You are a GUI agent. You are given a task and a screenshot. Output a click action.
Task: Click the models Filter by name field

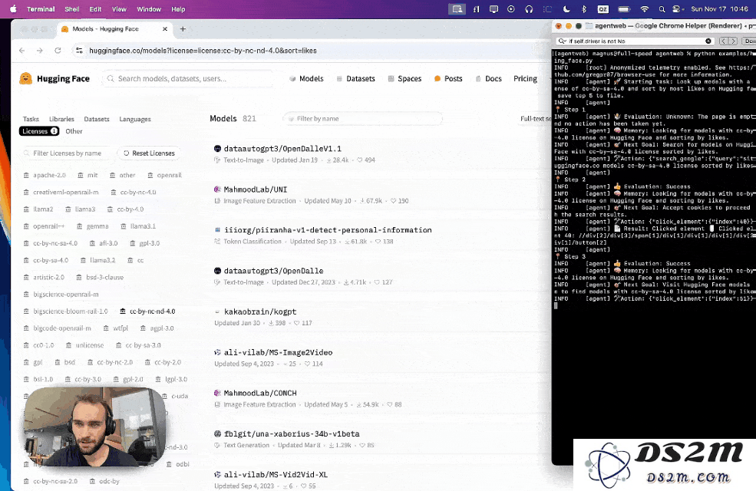[x=362, y=119]
